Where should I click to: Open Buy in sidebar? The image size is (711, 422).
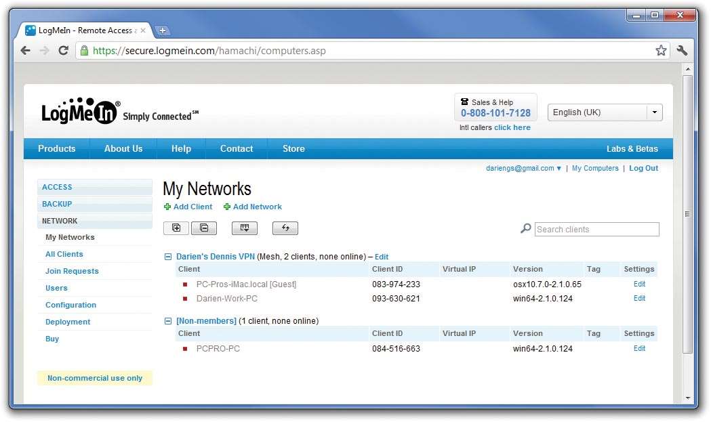[x=52, y=339]
